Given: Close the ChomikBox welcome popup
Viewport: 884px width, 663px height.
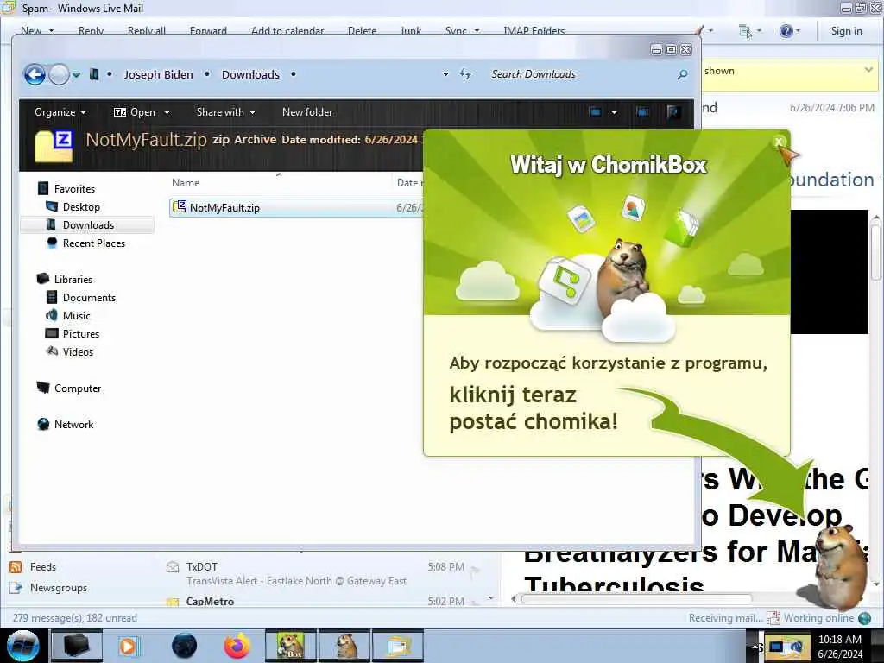Looking at the screenshot, I should tap(779, 142).
